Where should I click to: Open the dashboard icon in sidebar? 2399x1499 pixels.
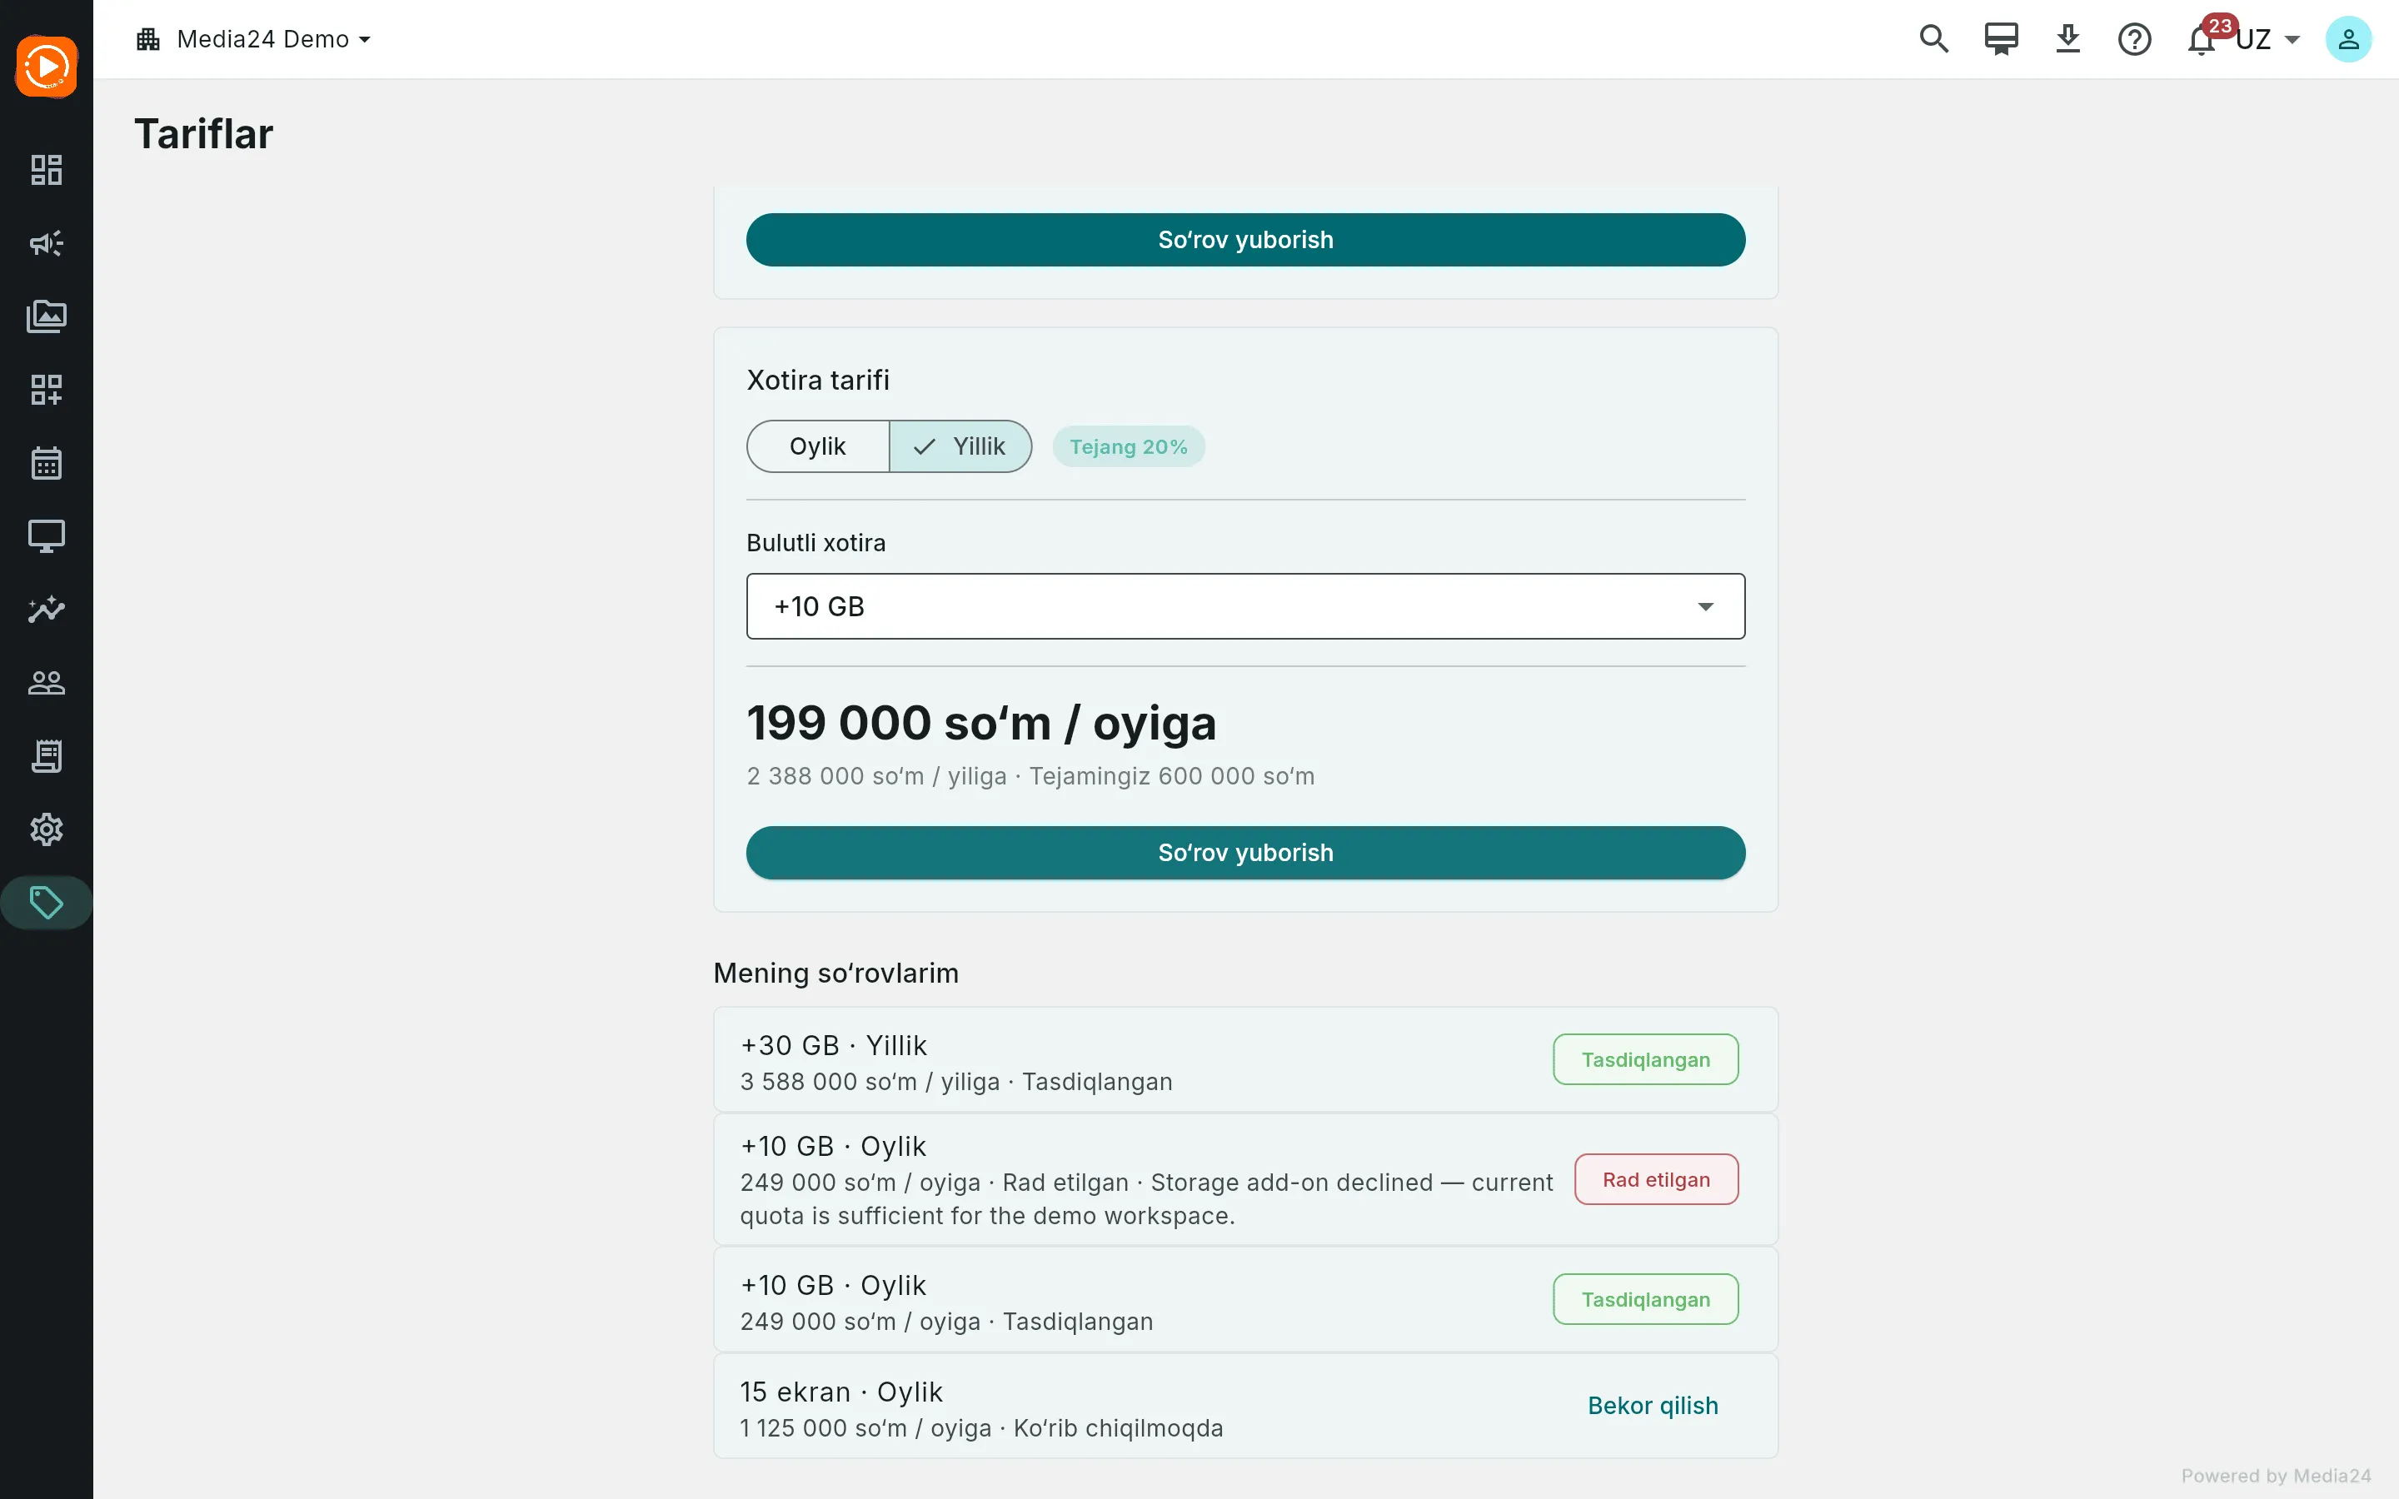coord(47,170)
